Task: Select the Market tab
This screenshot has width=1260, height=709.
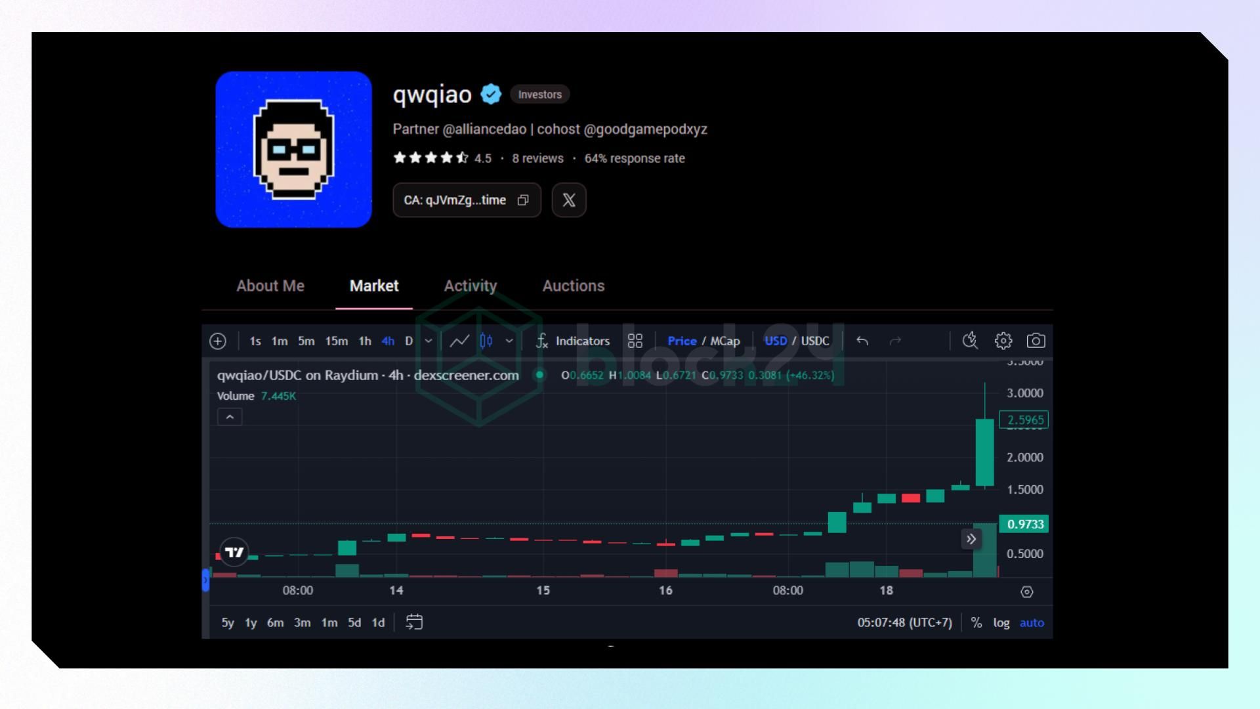Action: [x=374, y=286]
